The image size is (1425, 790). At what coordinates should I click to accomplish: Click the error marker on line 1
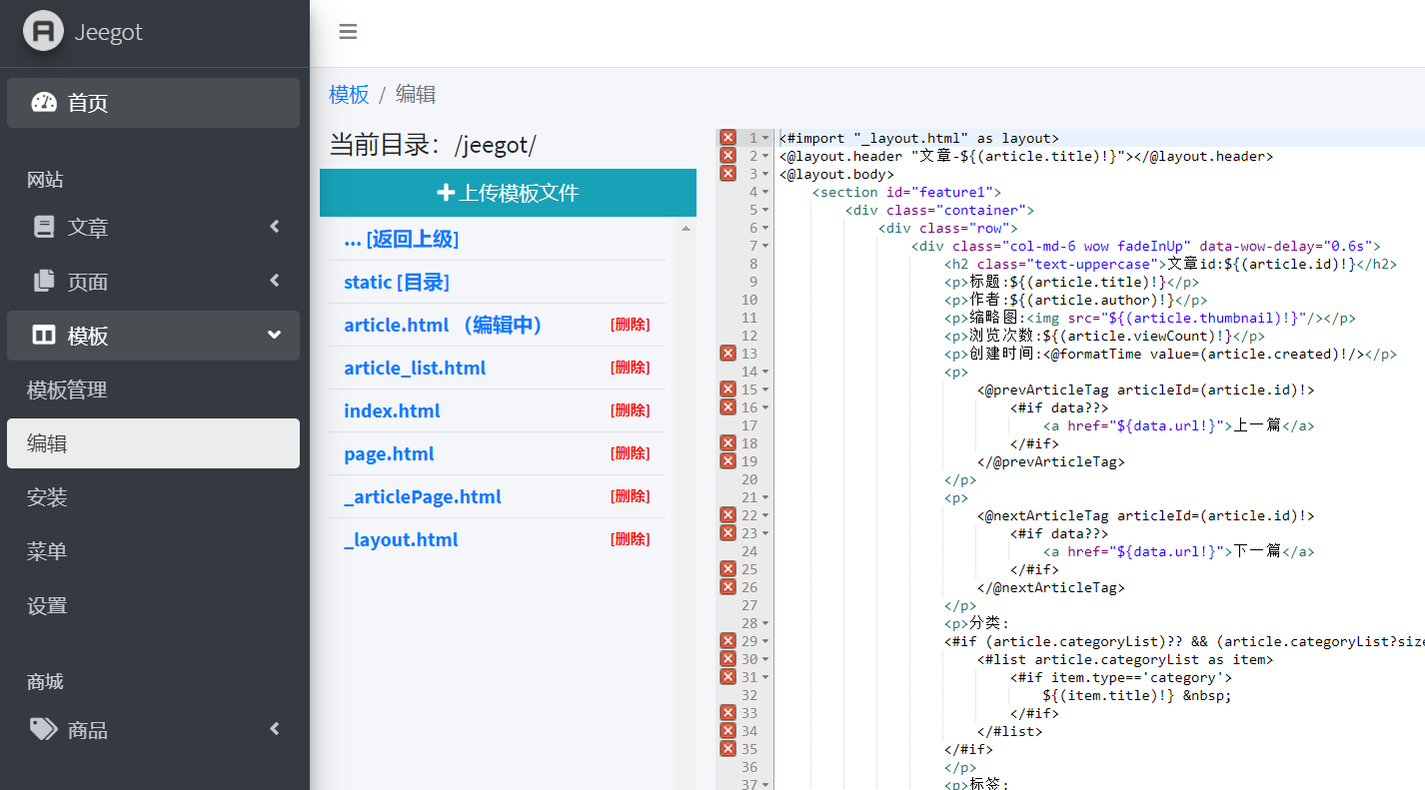click(727, 138)
